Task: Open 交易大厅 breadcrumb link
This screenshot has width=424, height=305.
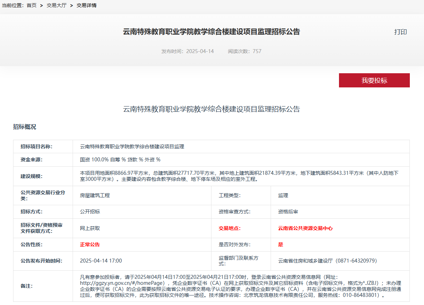Action: (57, 5)
